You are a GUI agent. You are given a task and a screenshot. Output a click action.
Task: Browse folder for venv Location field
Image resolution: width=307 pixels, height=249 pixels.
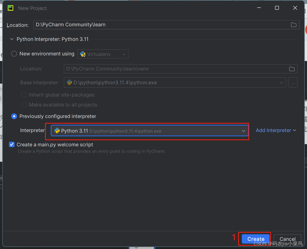[292, 69]
